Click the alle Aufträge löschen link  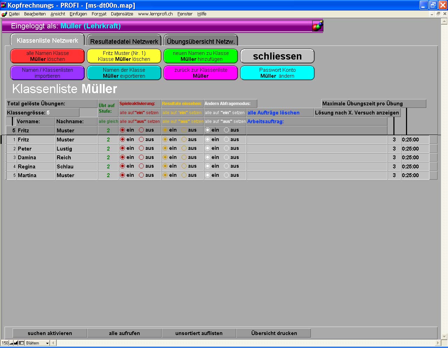[273, 113]
